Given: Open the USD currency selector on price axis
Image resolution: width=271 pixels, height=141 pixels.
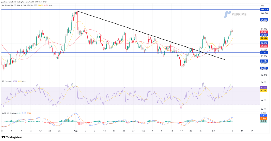Looking at the screenshot, I should coord(263,5).
